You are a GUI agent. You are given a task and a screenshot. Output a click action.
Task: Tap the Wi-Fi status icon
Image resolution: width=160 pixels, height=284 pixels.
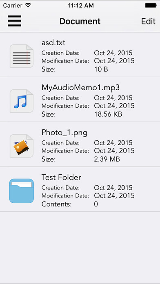tap(28, 5)
